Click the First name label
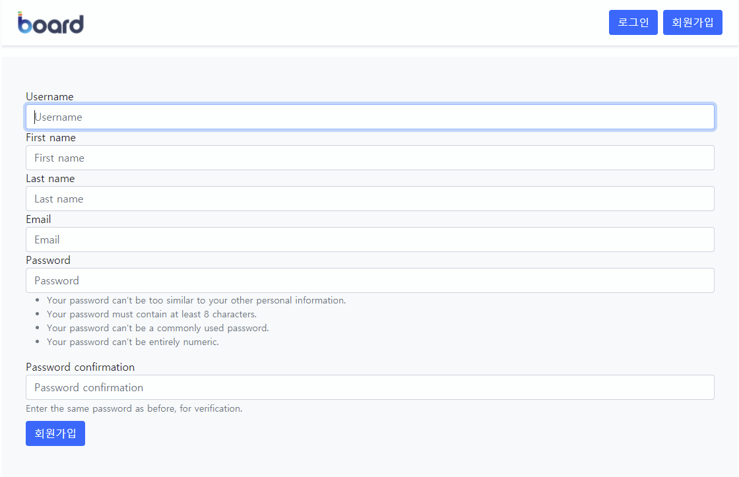The image size is (739, 477). pos(50,138)
